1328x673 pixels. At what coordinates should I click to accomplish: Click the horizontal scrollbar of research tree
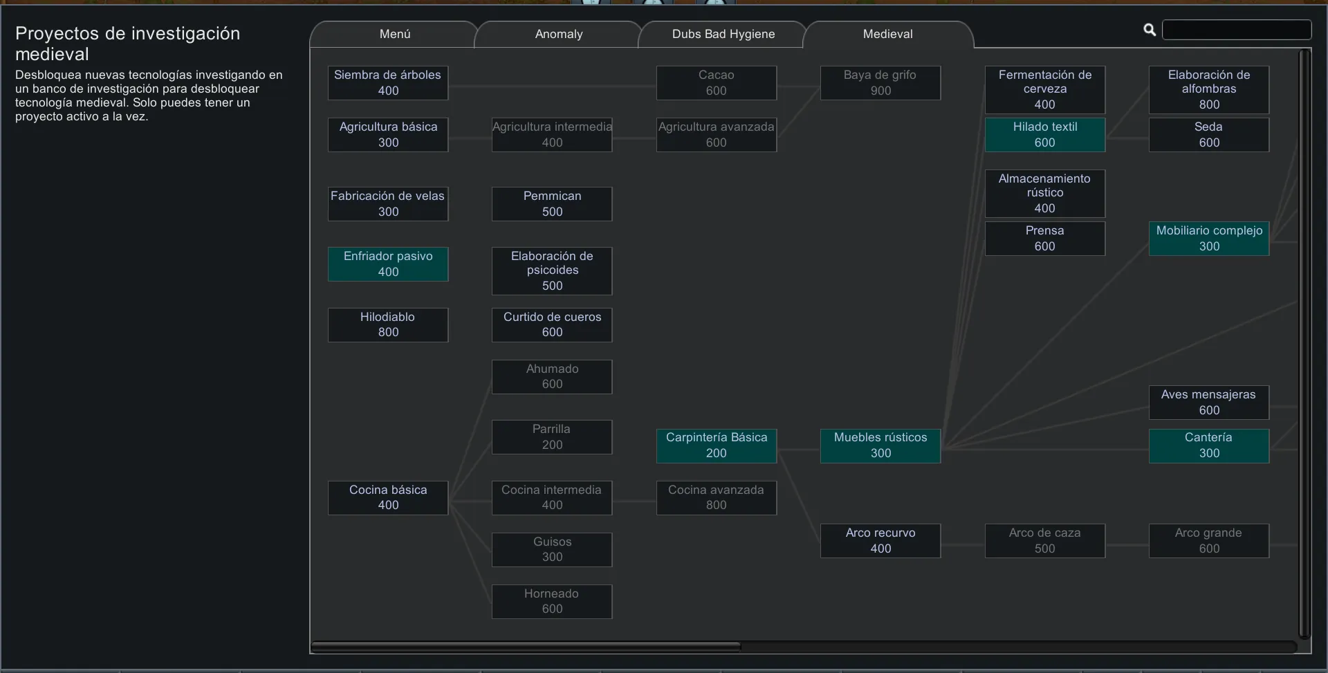[526, 647]
